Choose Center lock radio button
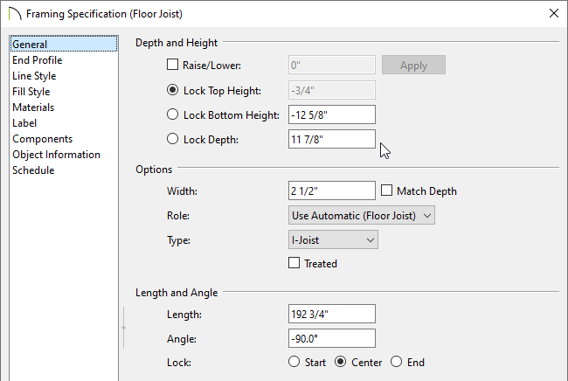The image size is (568, 381). click(341, 362)
